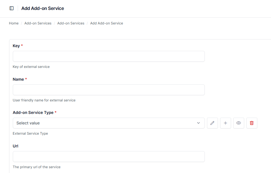Expand the chevron arrow in type selector

(198, 123)
